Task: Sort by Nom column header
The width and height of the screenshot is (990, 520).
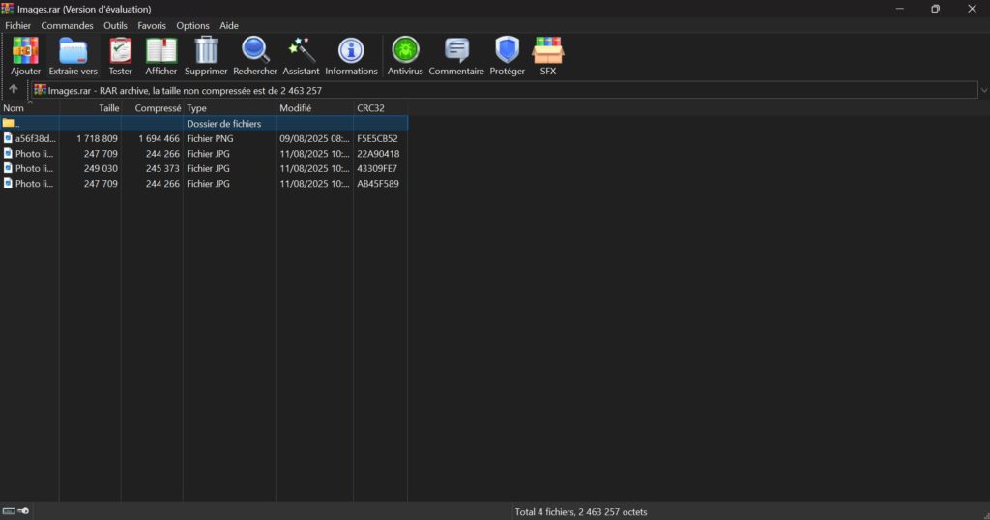Action: (x=29, y=108)
